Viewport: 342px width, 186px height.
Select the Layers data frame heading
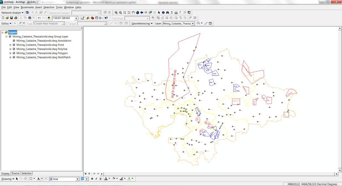point(13,32)
